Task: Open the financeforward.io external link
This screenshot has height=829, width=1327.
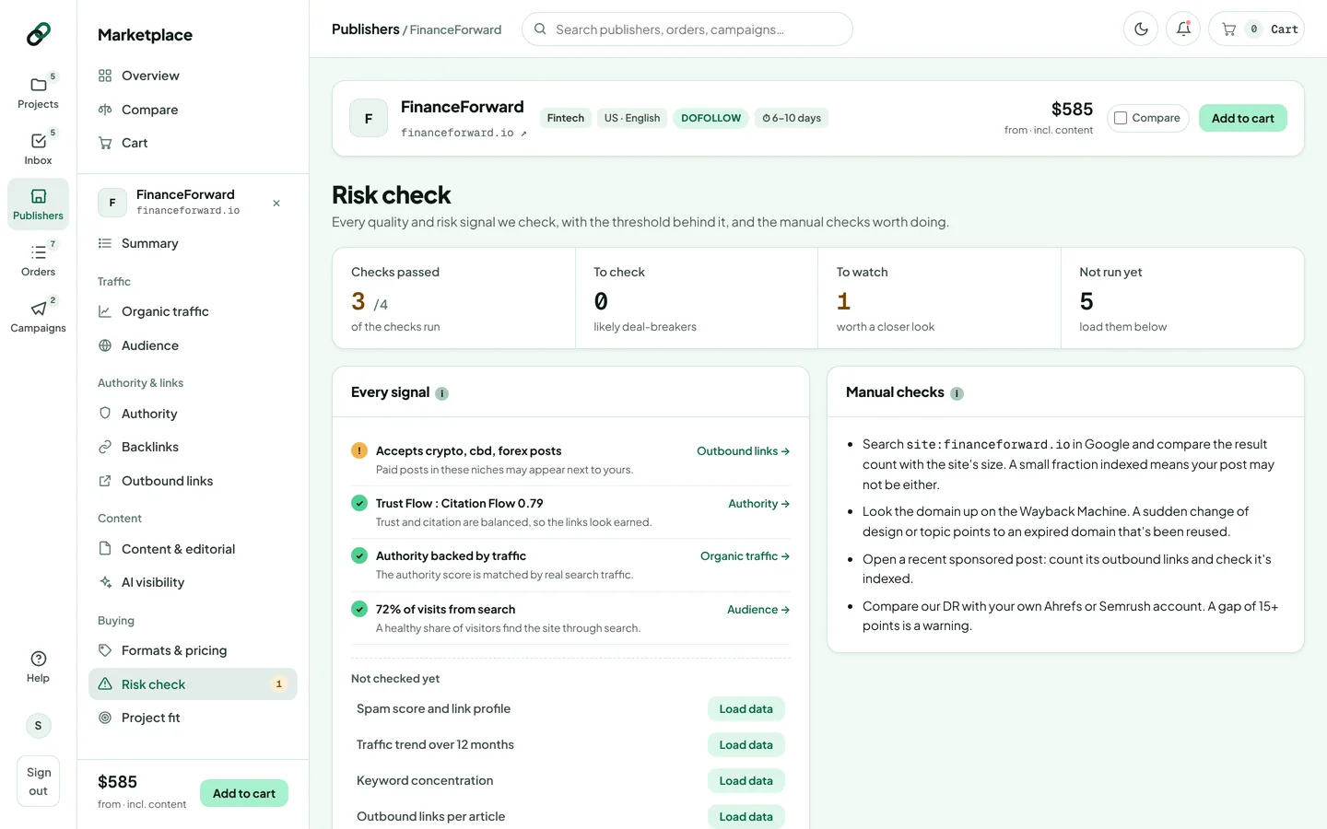Action: (x=464, y=133)
